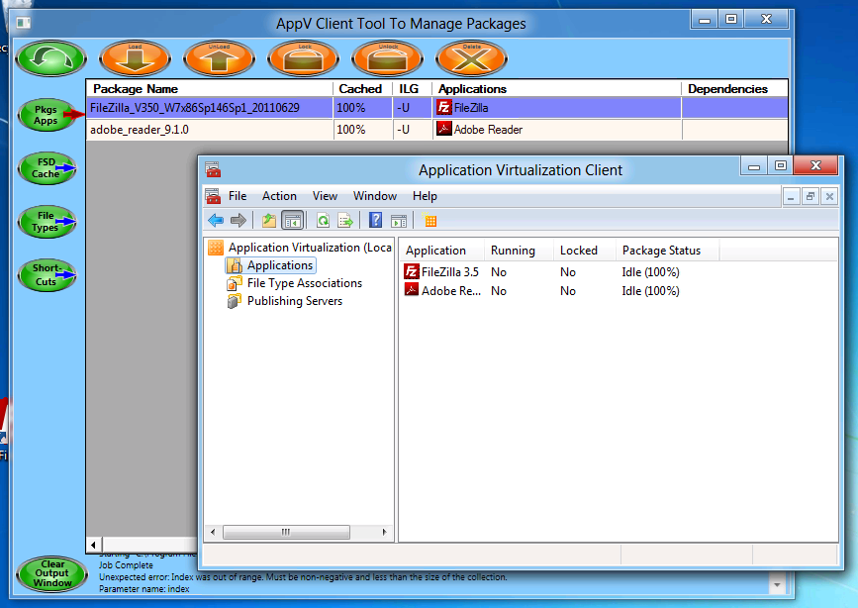This screenshot has height=608, width=858.
Task: Click the Clear Output Window button
Action: [52, 573]
